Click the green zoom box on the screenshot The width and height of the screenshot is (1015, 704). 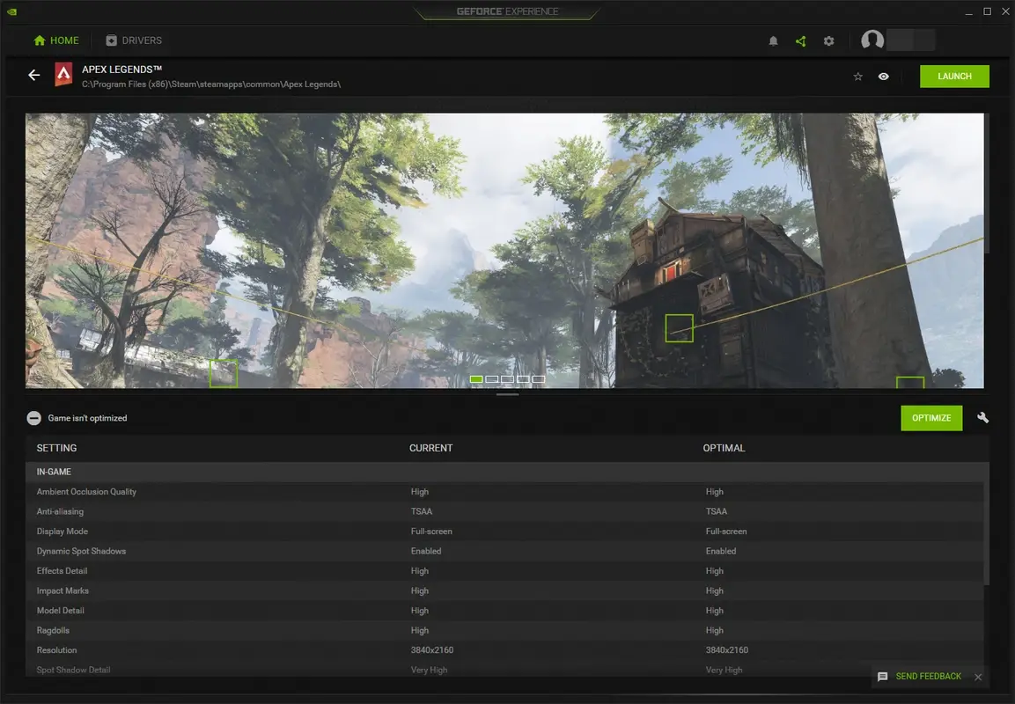(680, 328)
